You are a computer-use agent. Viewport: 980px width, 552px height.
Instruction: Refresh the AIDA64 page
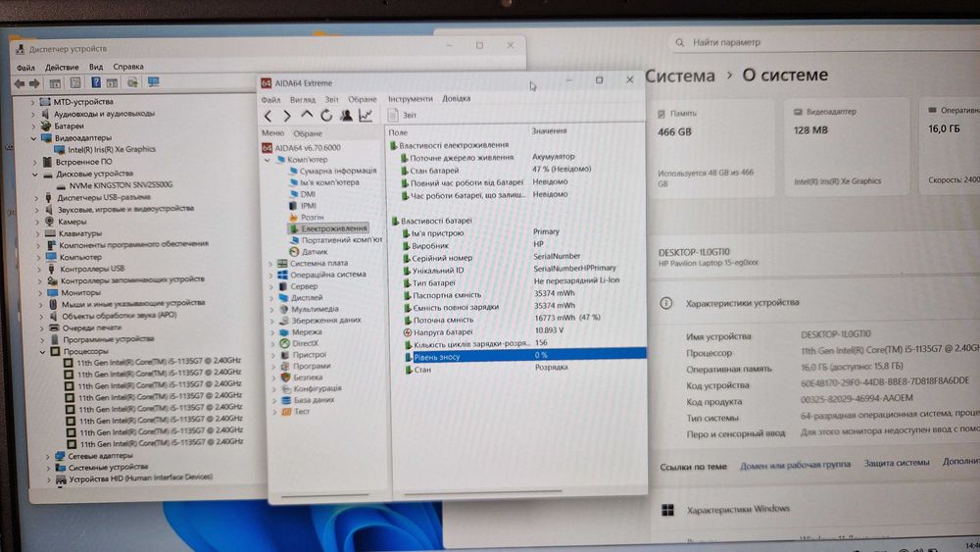[326, 115]
